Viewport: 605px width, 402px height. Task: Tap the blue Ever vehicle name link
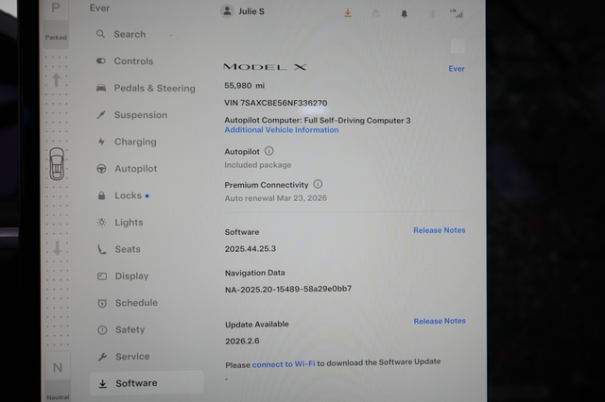pos(457,69)
